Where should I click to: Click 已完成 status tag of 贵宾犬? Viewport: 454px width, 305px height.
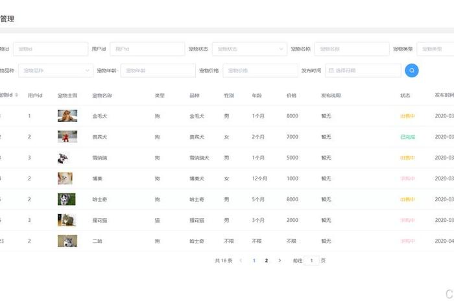[407, 137]
